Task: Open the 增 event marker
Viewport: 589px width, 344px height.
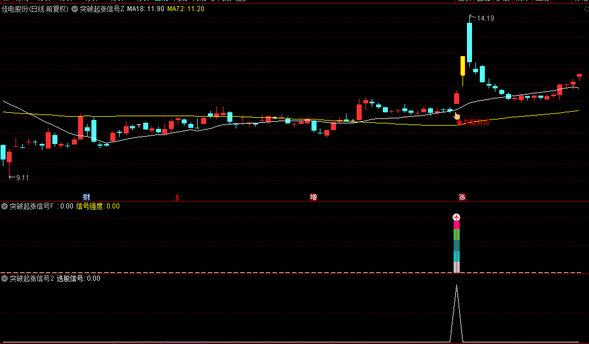Action: pyautogui.click(x=313, y=197)
